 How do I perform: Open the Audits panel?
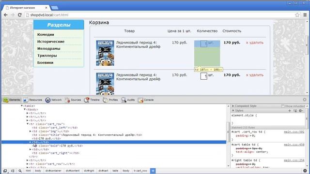click(x=128, y=100)
